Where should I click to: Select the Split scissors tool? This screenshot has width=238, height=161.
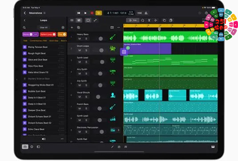click(149, 20)
